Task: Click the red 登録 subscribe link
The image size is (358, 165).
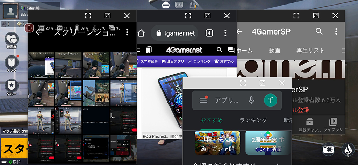Action: tap(300, 110)
